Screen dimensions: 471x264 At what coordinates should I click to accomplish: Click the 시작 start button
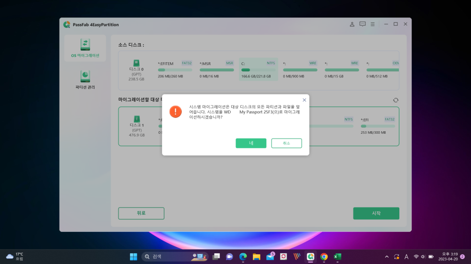click(x=376, y=213)
